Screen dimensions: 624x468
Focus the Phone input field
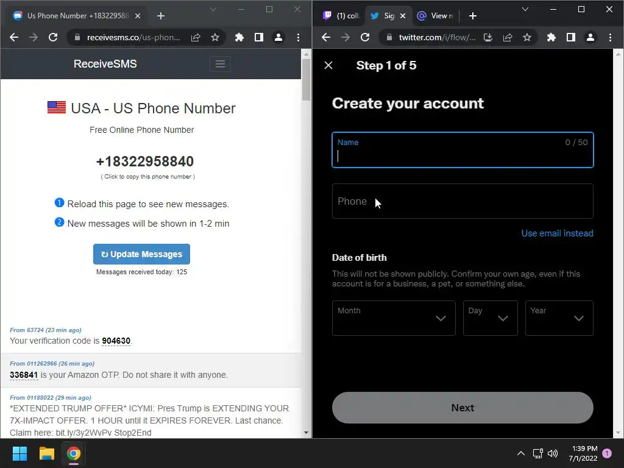click(463, 201)
